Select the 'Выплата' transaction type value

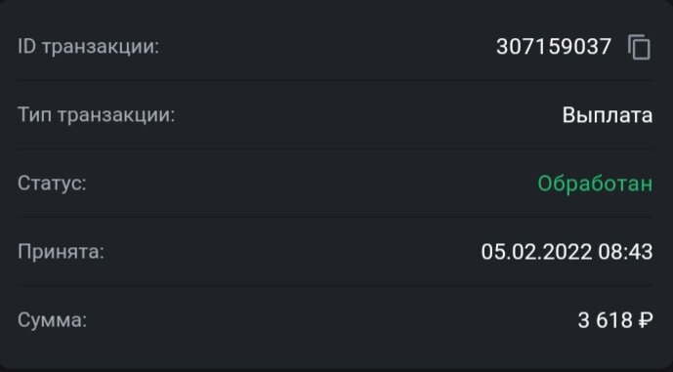coord(608,115)
